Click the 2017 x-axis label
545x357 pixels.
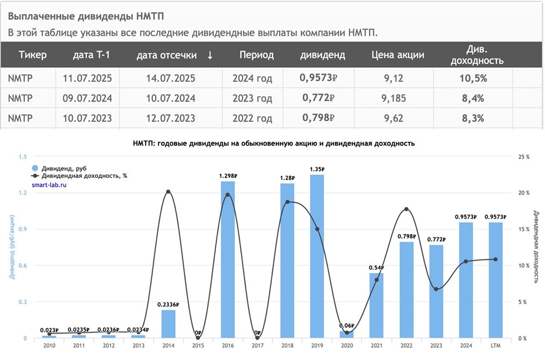tap(258, 346)
